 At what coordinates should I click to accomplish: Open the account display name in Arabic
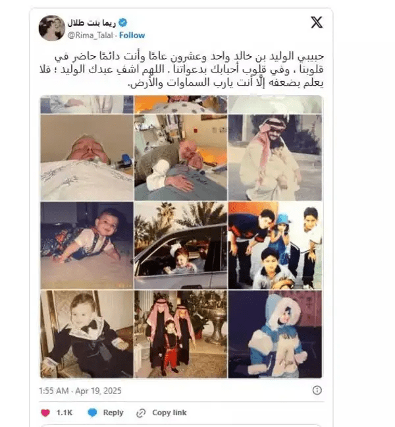point(92,23)
